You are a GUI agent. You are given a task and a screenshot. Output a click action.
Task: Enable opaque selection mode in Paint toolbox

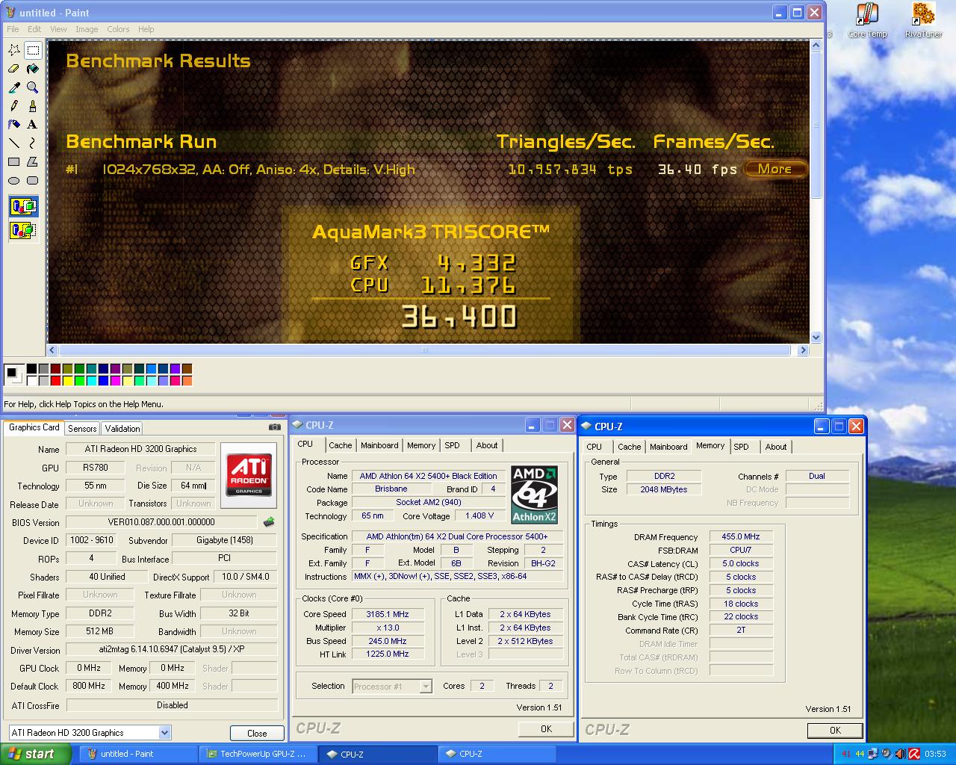[x=24, y=206]
